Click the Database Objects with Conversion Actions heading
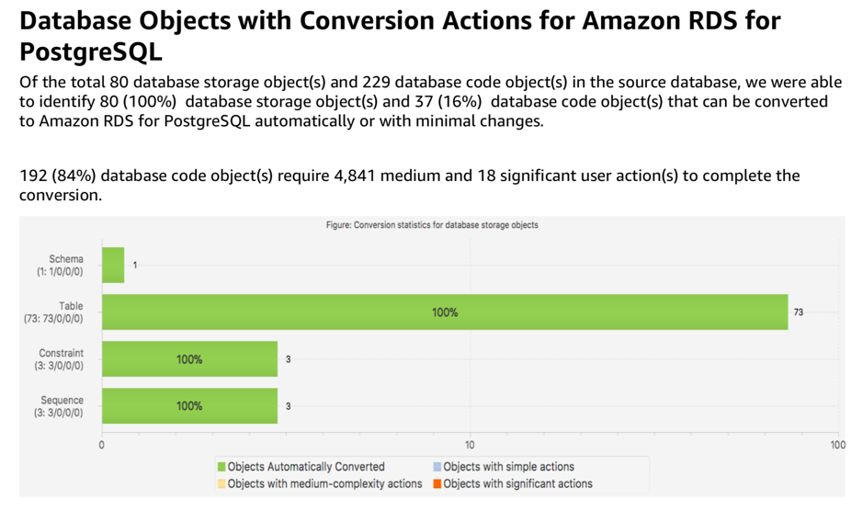Screen dimensions: 863x511 pos(400,35)
